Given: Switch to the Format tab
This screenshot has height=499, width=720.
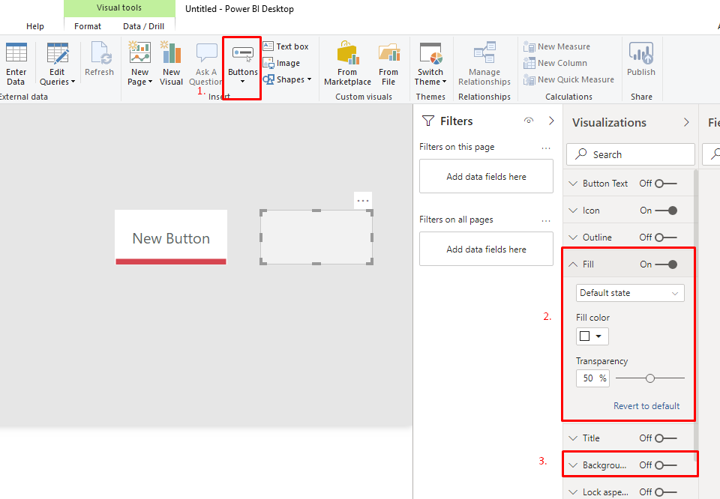Looking at the screenshot, I should point(88,26).
